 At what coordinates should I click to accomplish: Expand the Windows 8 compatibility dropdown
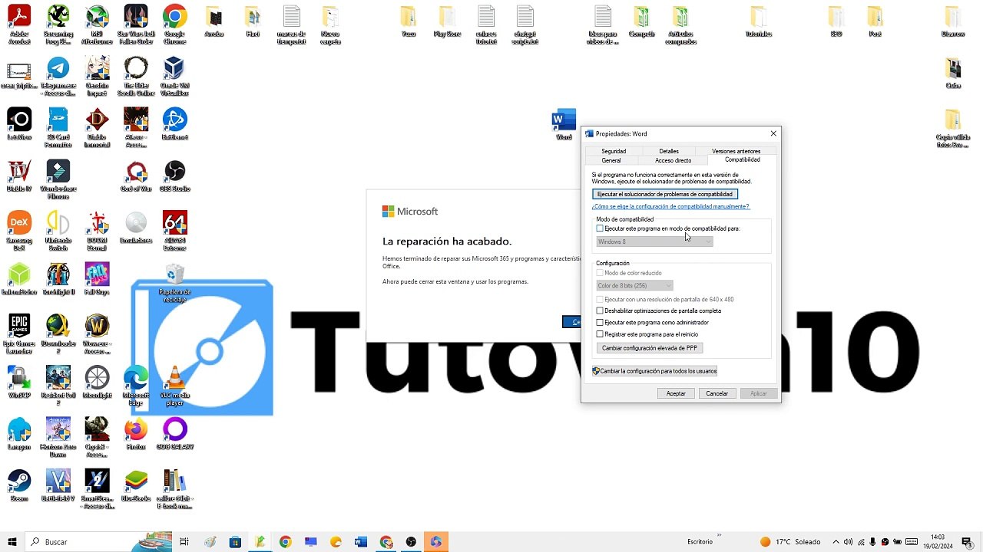(654, 242)
